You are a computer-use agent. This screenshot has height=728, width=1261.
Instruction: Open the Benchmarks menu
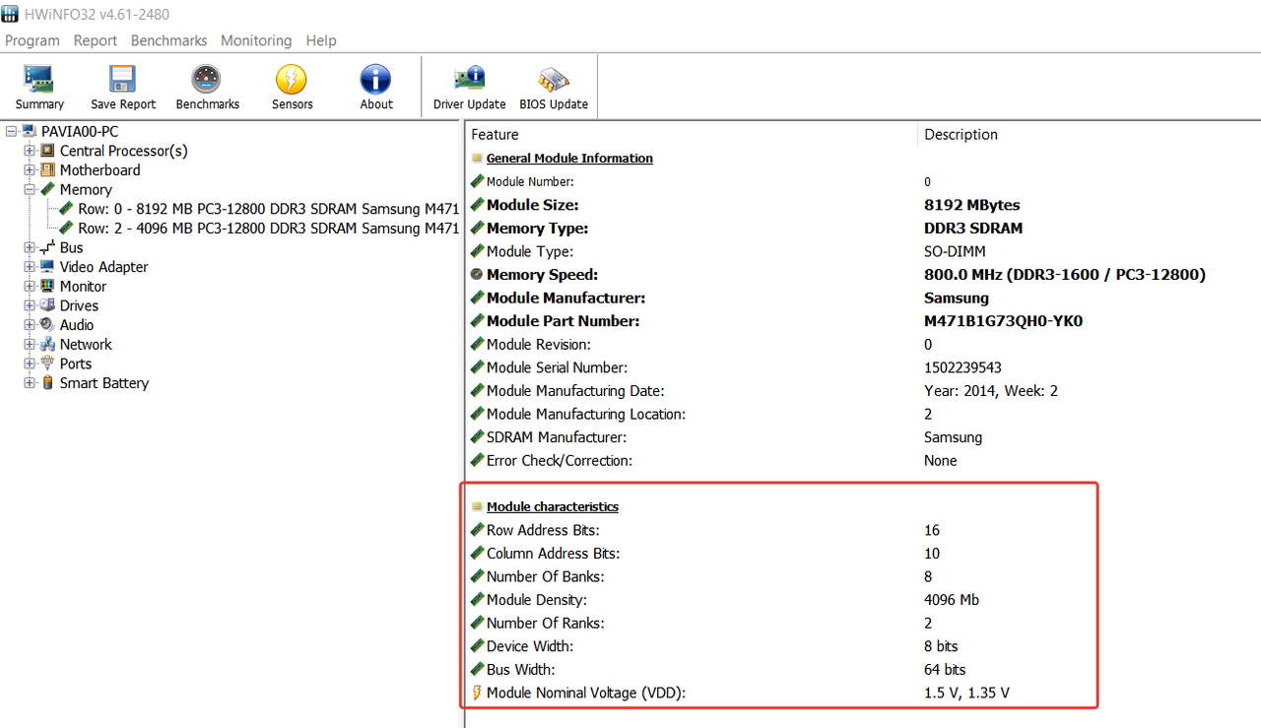[168, 40]
